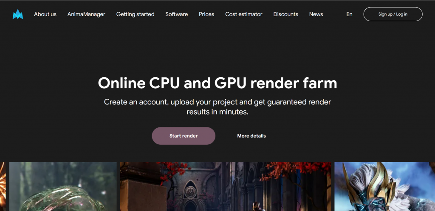This screenshot has width=435, height=211.
Task: Open the Cost estimator link
Action: pyautogui.click(x=244, y=14)
